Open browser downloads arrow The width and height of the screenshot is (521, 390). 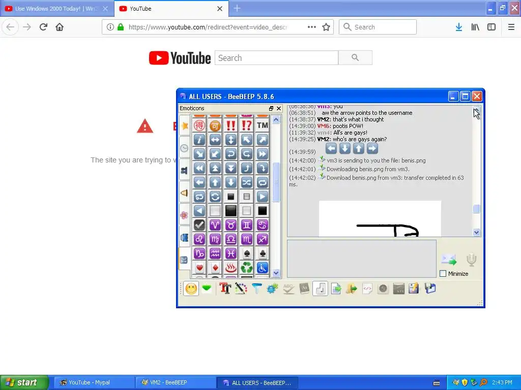(x=459, y=27)
